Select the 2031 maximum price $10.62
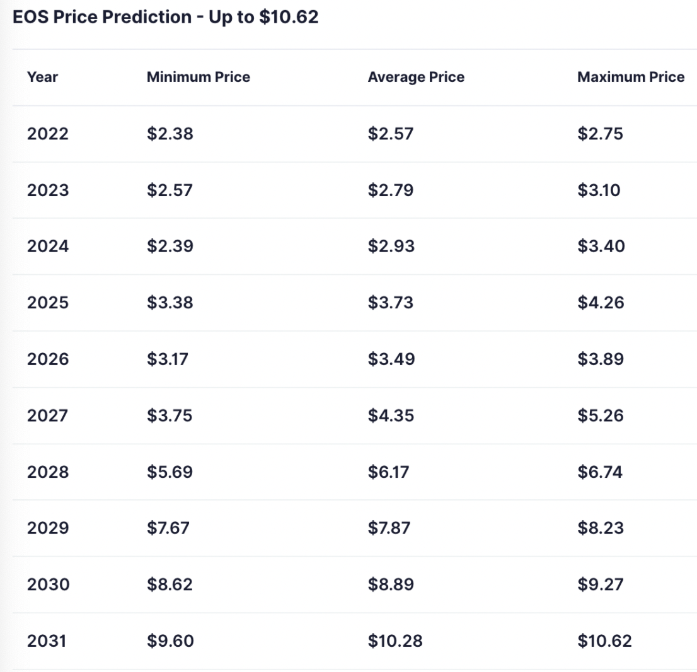This screenshot has height=672, width=697. tap(604, 641)
